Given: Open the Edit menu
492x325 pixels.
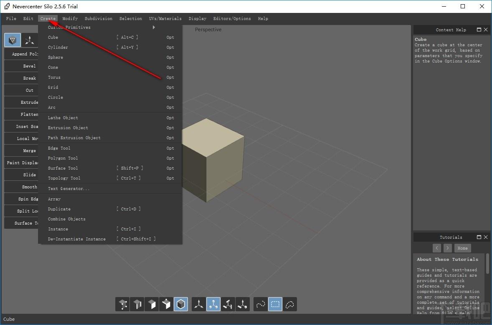Looking at the screenshot, I should (28, 18).
